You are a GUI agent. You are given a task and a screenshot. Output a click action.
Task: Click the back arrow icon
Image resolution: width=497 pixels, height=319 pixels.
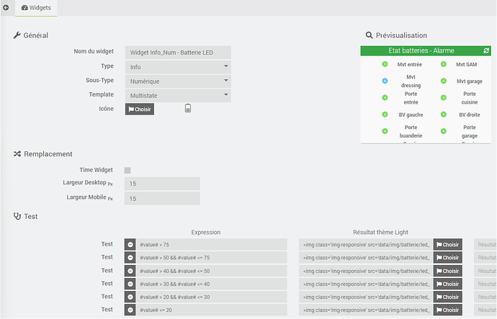coord(6,8)
